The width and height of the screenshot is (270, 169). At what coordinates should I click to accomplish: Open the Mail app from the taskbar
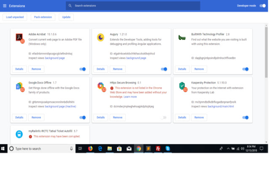pos(129,148)
